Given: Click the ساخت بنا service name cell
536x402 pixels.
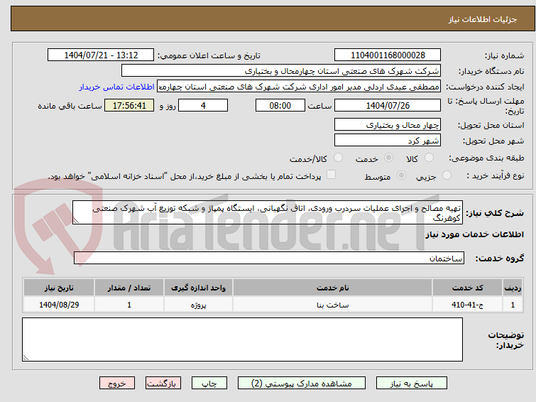Looking at the screenshot, I should (333, 305).
